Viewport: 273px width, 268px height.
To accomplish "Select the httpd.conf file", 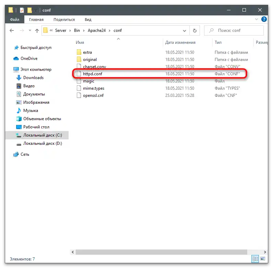I will [x=93, y=74].
